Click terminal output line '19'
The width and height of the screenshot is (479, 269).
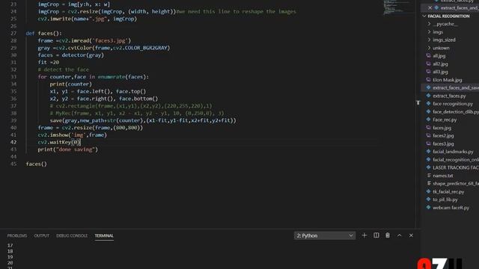10,257
